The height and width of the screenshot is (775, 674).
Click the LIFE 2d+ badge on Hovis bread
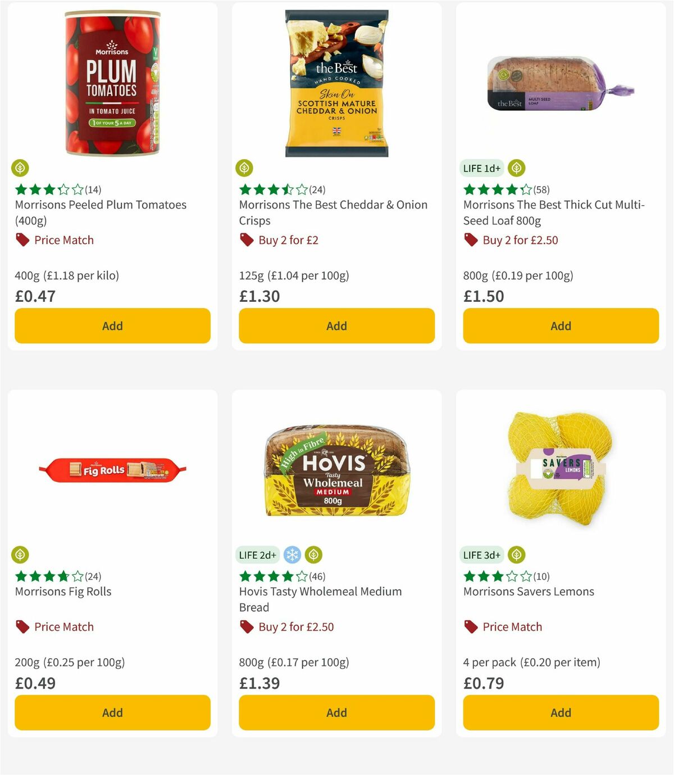(257, 555)
